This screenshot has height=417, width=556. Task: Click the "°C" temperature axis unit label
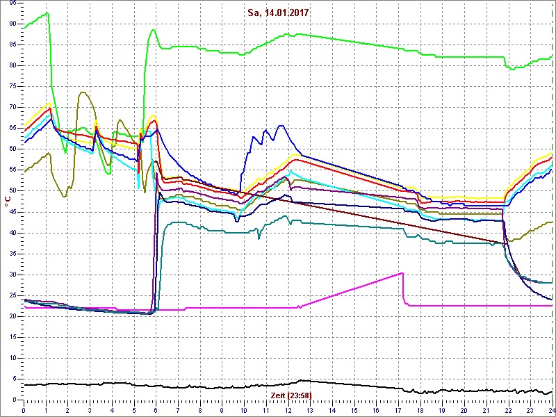click(x=7, y=203)
